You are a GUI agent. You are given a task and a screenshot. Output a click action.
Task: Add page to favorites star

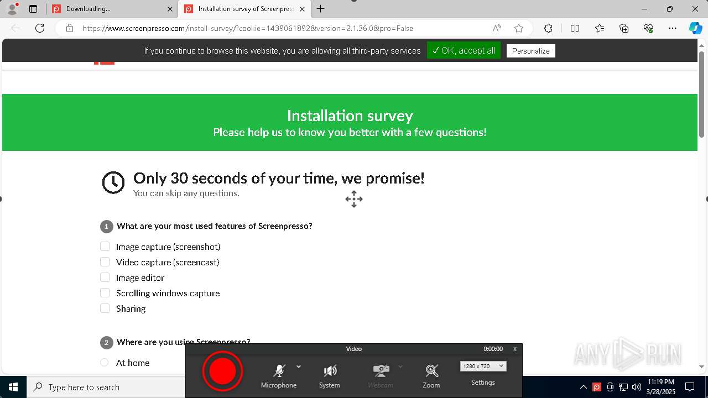click(519, 28)
